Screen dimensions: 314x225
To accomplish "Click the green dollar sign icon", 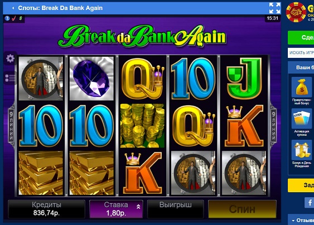I will tap(21, 18).
